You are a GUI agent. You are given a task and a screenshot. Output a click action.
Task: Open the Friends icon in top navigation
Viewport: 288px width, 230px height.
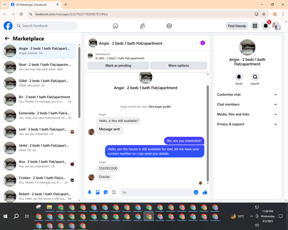(142, 26)
